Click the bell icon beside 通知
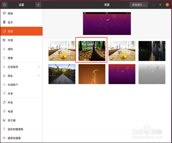The width and height of the screenshot is (172, 143). [x=4, y=49]
